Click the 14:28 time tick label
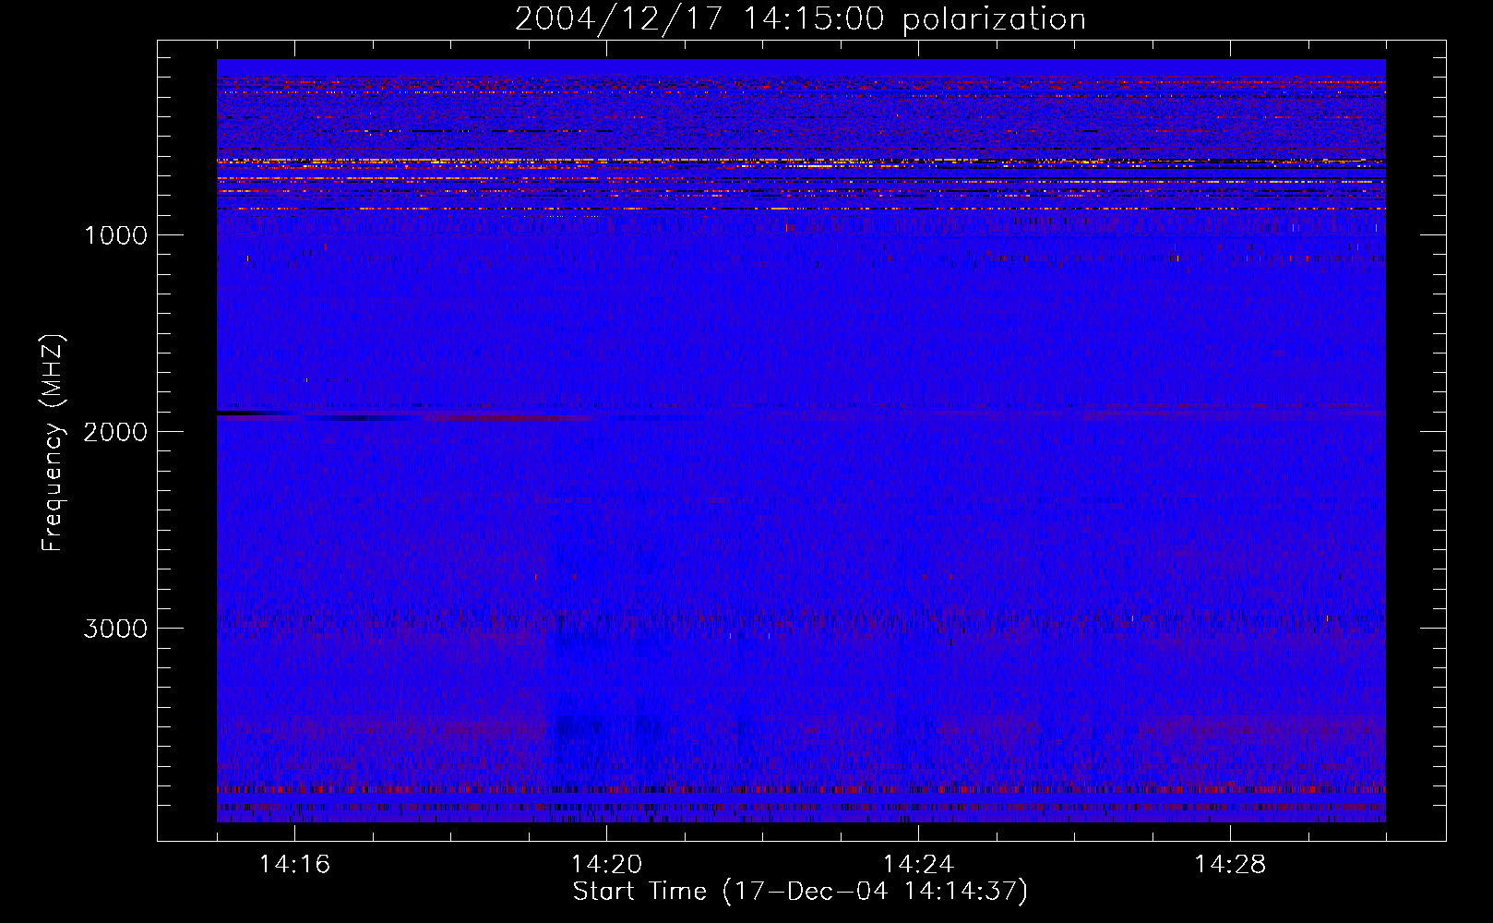This screenshot has height=923, width=1493. pyautogui.click(x=1230, y=865)
